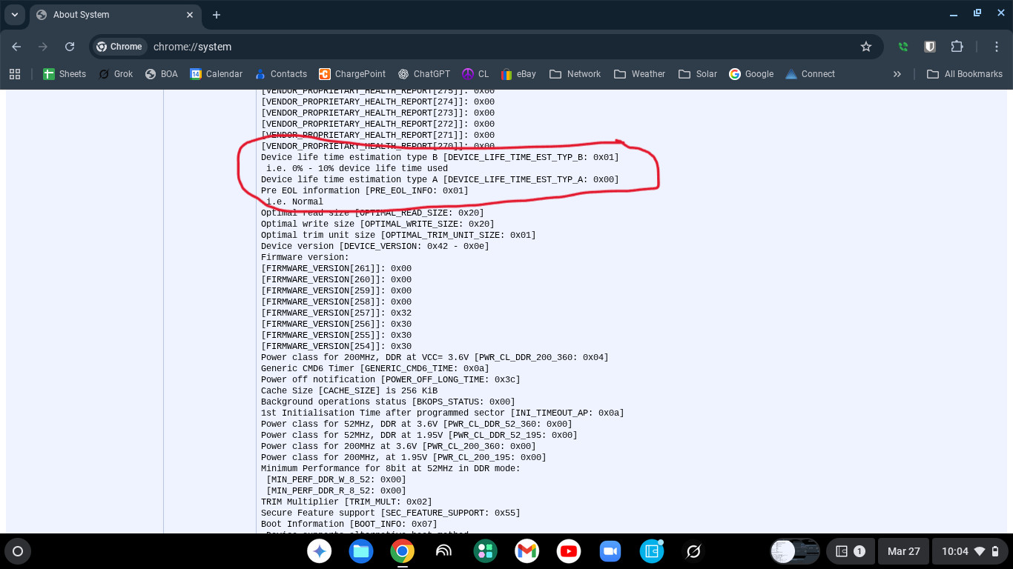The width and height of the screenshot is (1013, 569).
Task: Open the CL bookmark
Action: [x=475, y=74]
